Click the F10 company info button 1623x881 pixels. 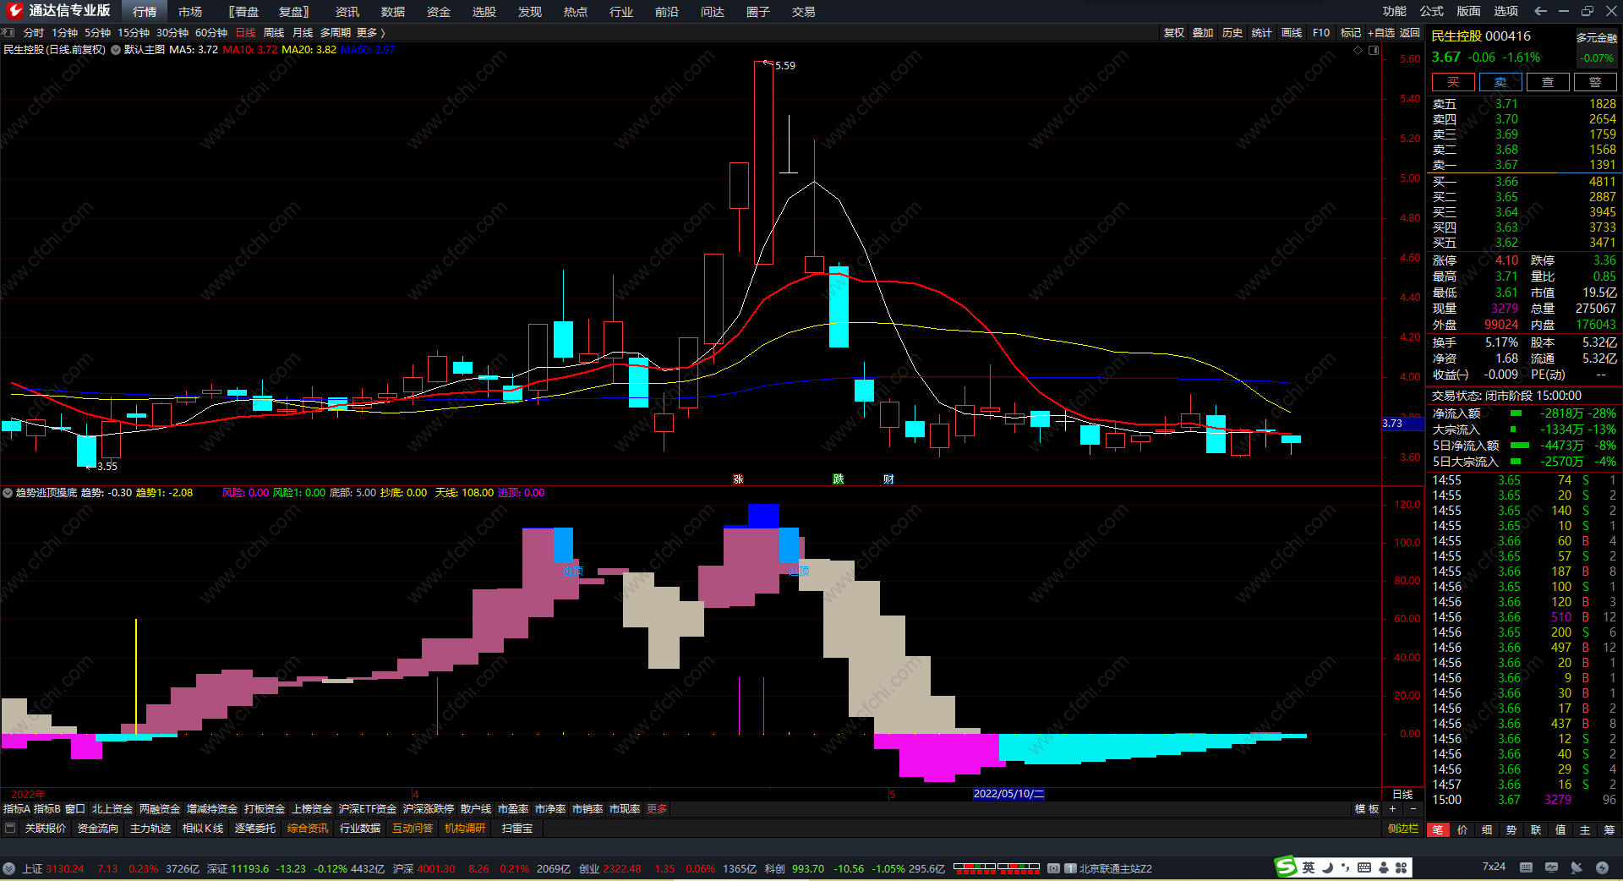coord(1321,32)
